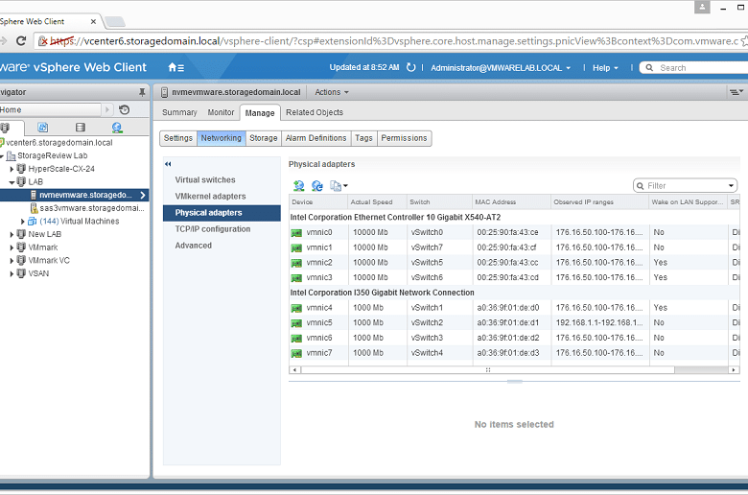Click the navigator history back icon
The width and height of the screenshot is (748, 495).
(124, 109)
